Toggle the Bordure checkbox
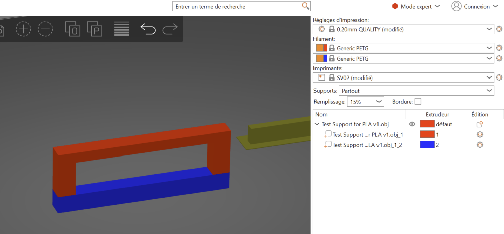The width and height of the screenshot is (504, 234). click(x=418, y=102)
